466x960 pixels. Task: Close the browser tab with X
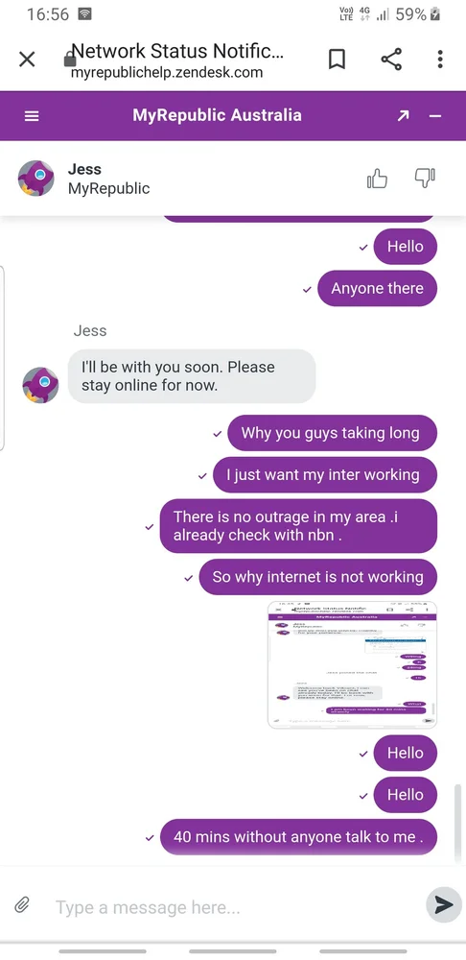click(x=27, y=60)
